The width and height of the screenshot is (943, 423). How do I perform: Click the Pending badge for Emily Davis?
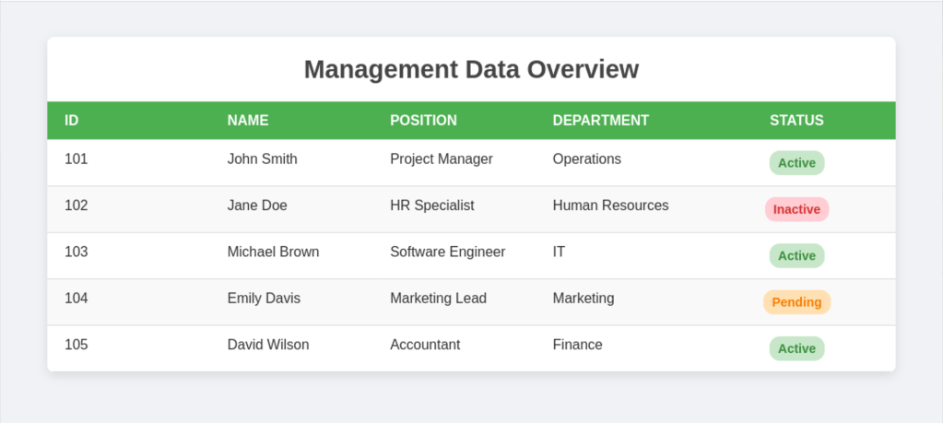coord(796,302)
